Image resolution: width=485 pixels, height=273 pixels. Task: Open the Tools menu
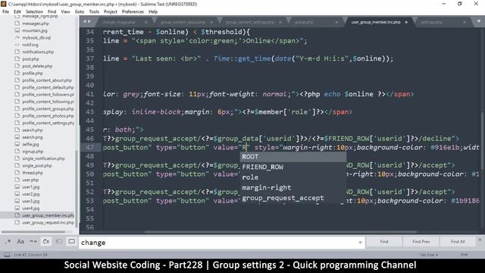click(94, 12)
